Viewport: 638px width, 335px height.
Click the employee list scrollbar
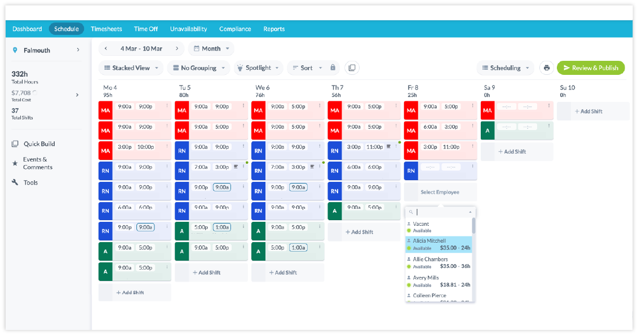[x=473, y=226]
